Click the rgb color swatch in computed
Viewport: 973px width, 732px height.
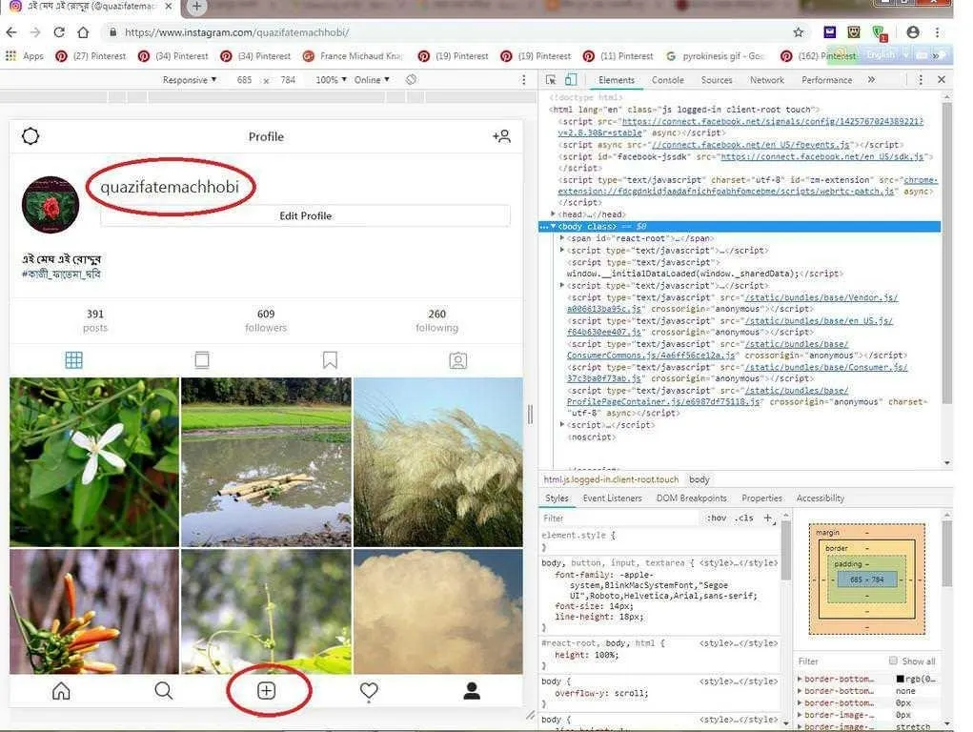point(901,680)
